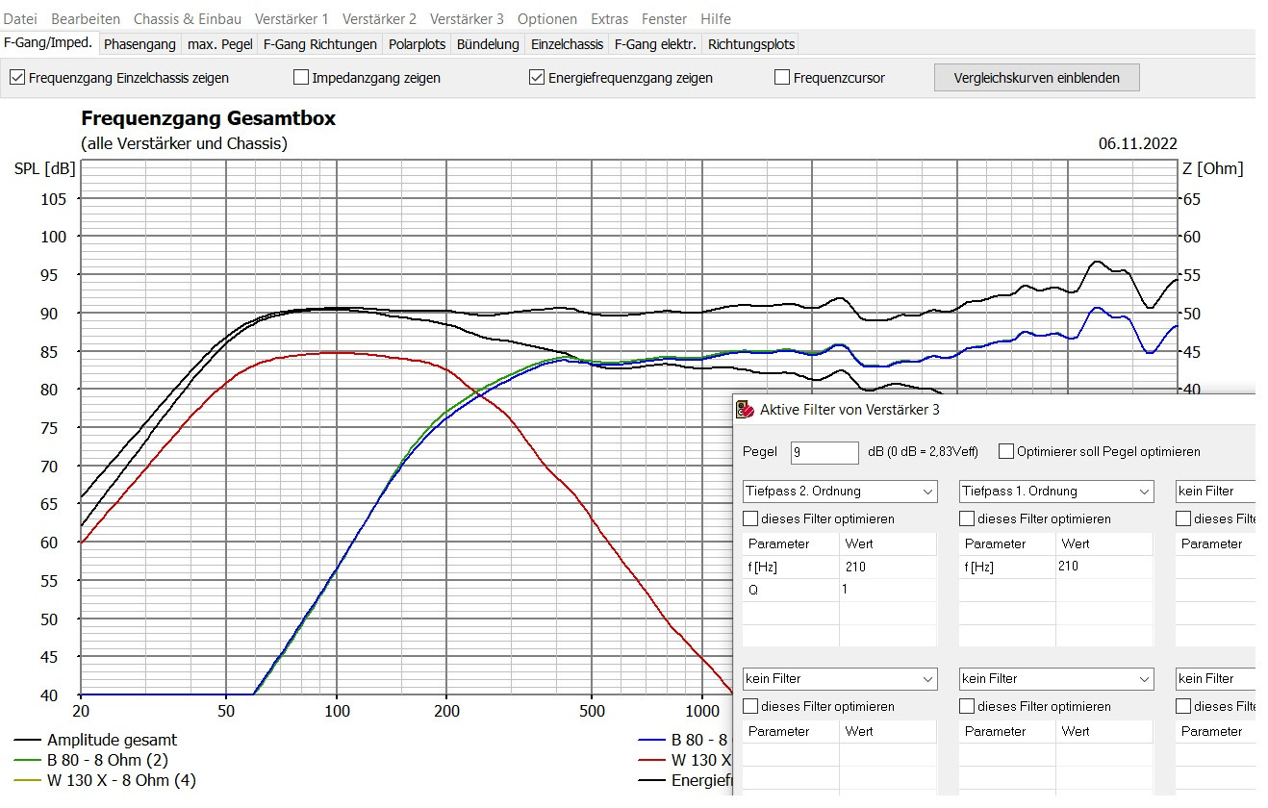The width and height of the screenshot is (1268, 808).
Task: Open the Tiefpass 2. Ordnung dropdown
Action: tap(839, 492)
